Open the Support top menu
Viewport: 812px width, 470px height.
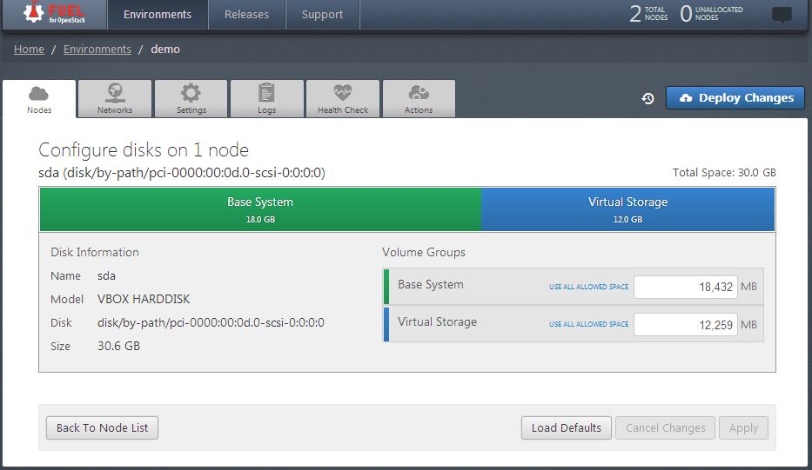coord(322,15)
